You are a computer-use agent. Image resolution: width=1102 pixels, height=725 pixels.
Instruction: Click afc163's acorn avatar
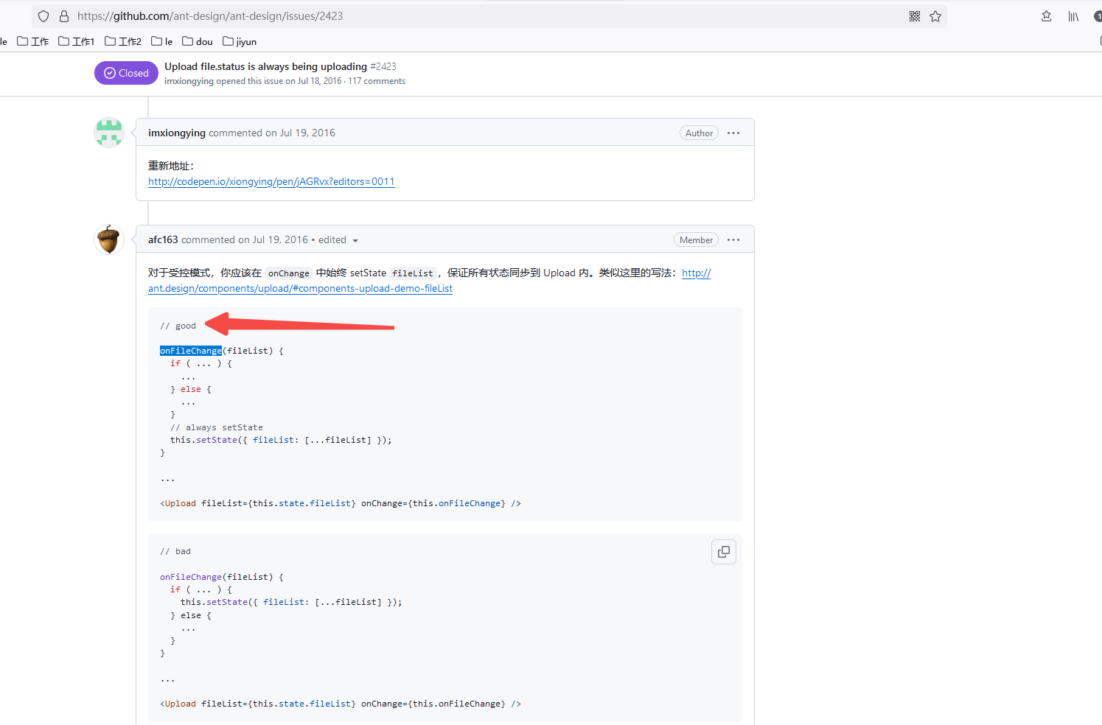point(108,239)
